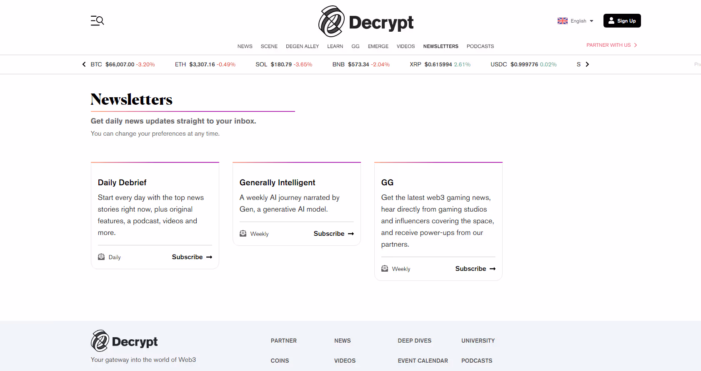
Task: Click the ETH price ticker entry
Action: point(205,64)
